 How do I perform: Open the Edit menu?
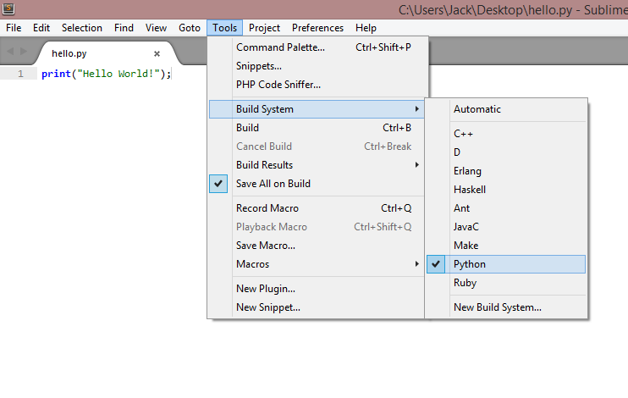pyautogui.click(x=41, y=28)
